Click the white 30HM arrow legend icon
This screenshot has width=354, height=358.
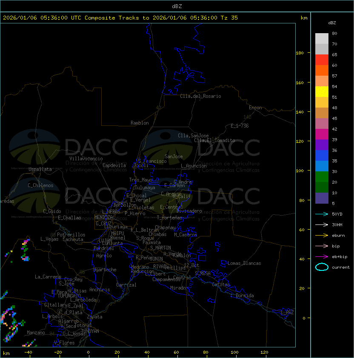[322, 224]
